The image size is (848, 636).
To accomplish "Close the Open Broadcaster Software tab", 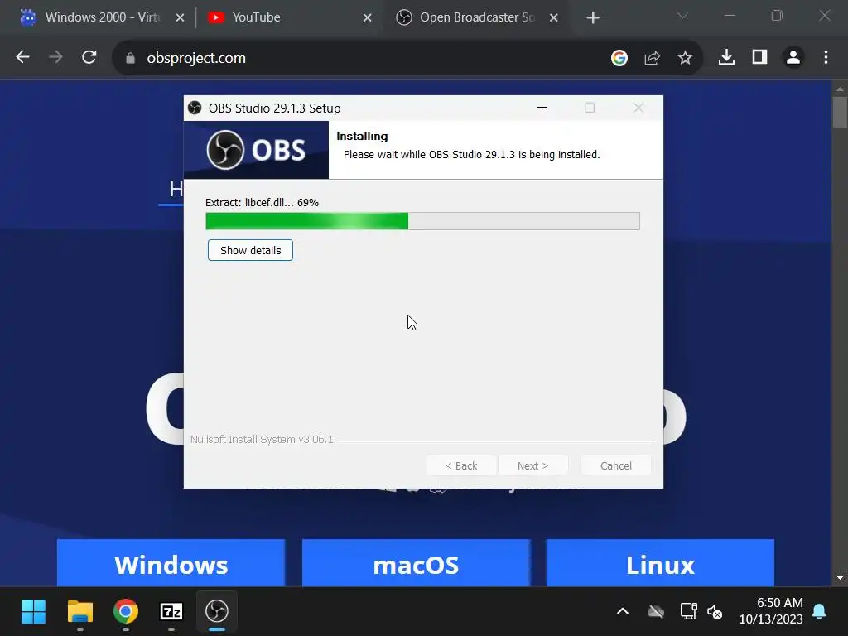I will [554, 18].
